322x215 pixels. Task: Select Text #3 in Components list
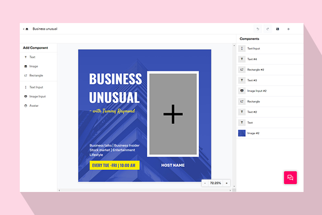(x=270, y=81)
